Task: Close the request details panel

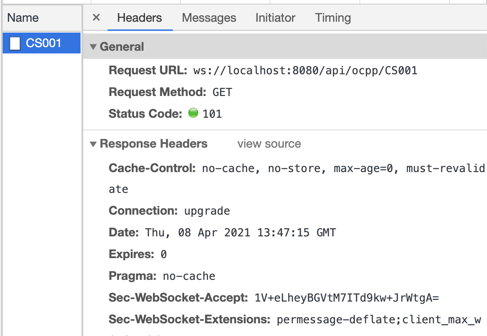Action: [x=96, y=18]
